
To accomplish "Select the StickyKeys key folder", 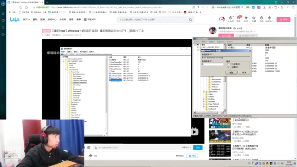I will click(215, 84).
